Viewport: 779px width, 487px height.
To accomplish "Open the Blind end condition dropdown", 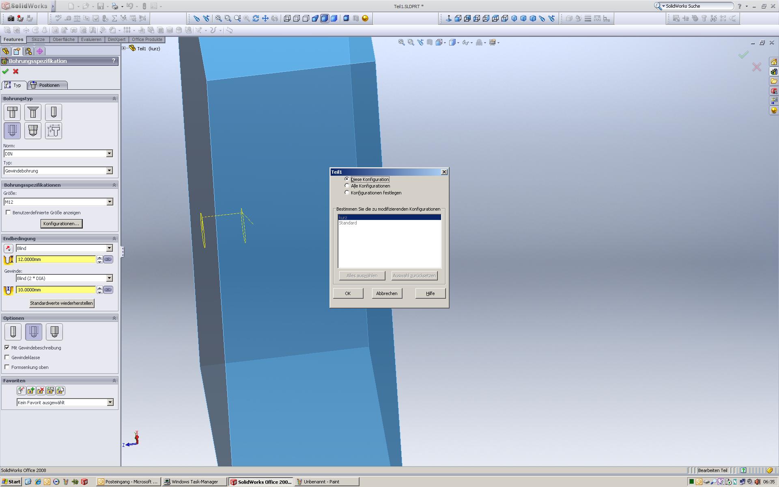I will (109, 248).
